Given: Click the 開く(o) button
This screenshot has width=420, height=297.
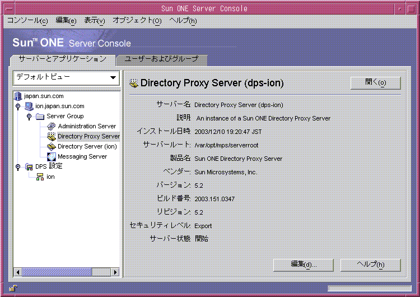Looking at the screenshot, I should pyautogui.click(x=376, y=83).
